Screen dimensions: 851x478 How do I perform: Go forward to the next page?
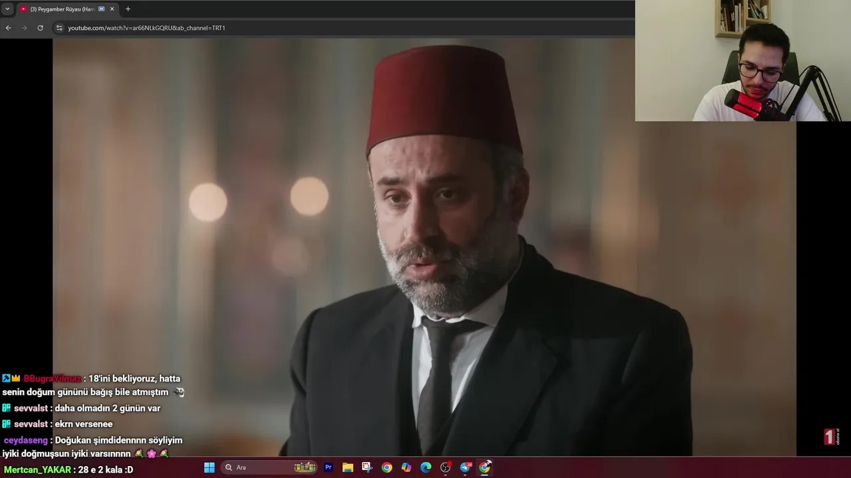[x=24, y=28]
